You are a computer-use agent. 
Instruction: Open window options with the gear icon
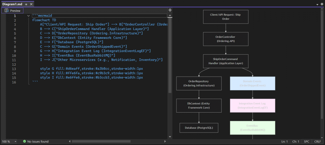[x=322, y=4]
